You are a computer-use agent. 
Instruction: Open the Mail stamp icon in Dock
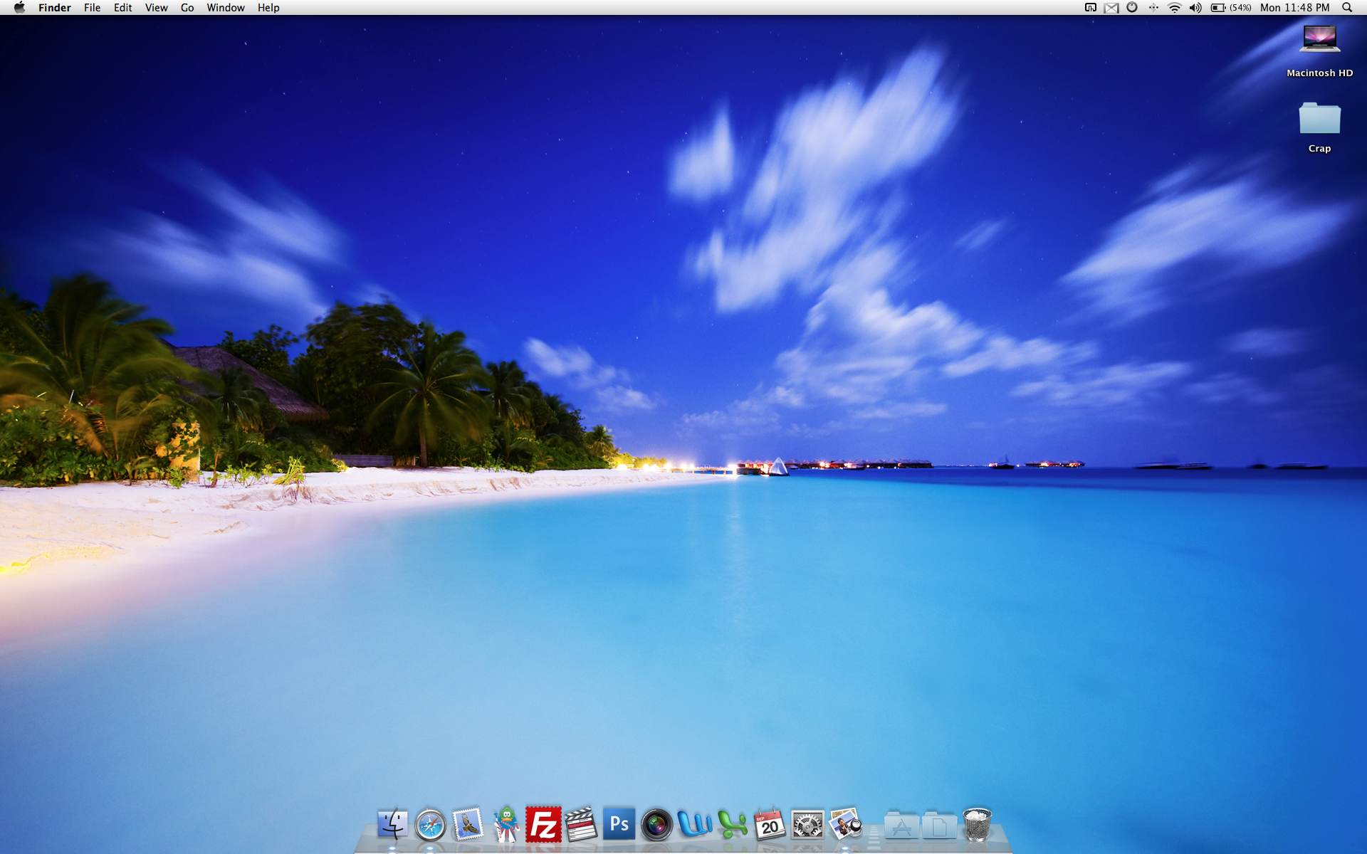point(468,825)
